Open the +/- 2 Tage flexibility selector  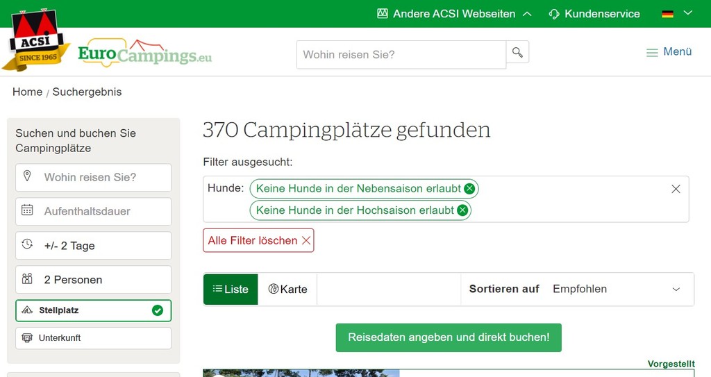click(94, 246)
